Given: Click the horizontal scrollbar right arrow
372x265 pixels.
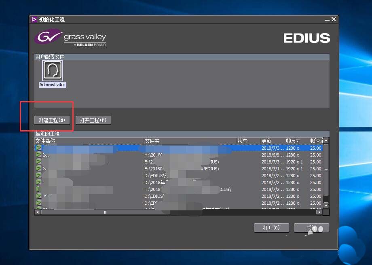Looking at the screenshot, I should coord(319,212).
